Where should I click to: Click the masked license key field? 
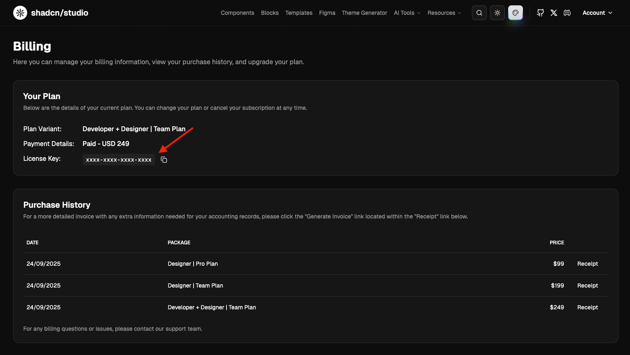[119, 160]
